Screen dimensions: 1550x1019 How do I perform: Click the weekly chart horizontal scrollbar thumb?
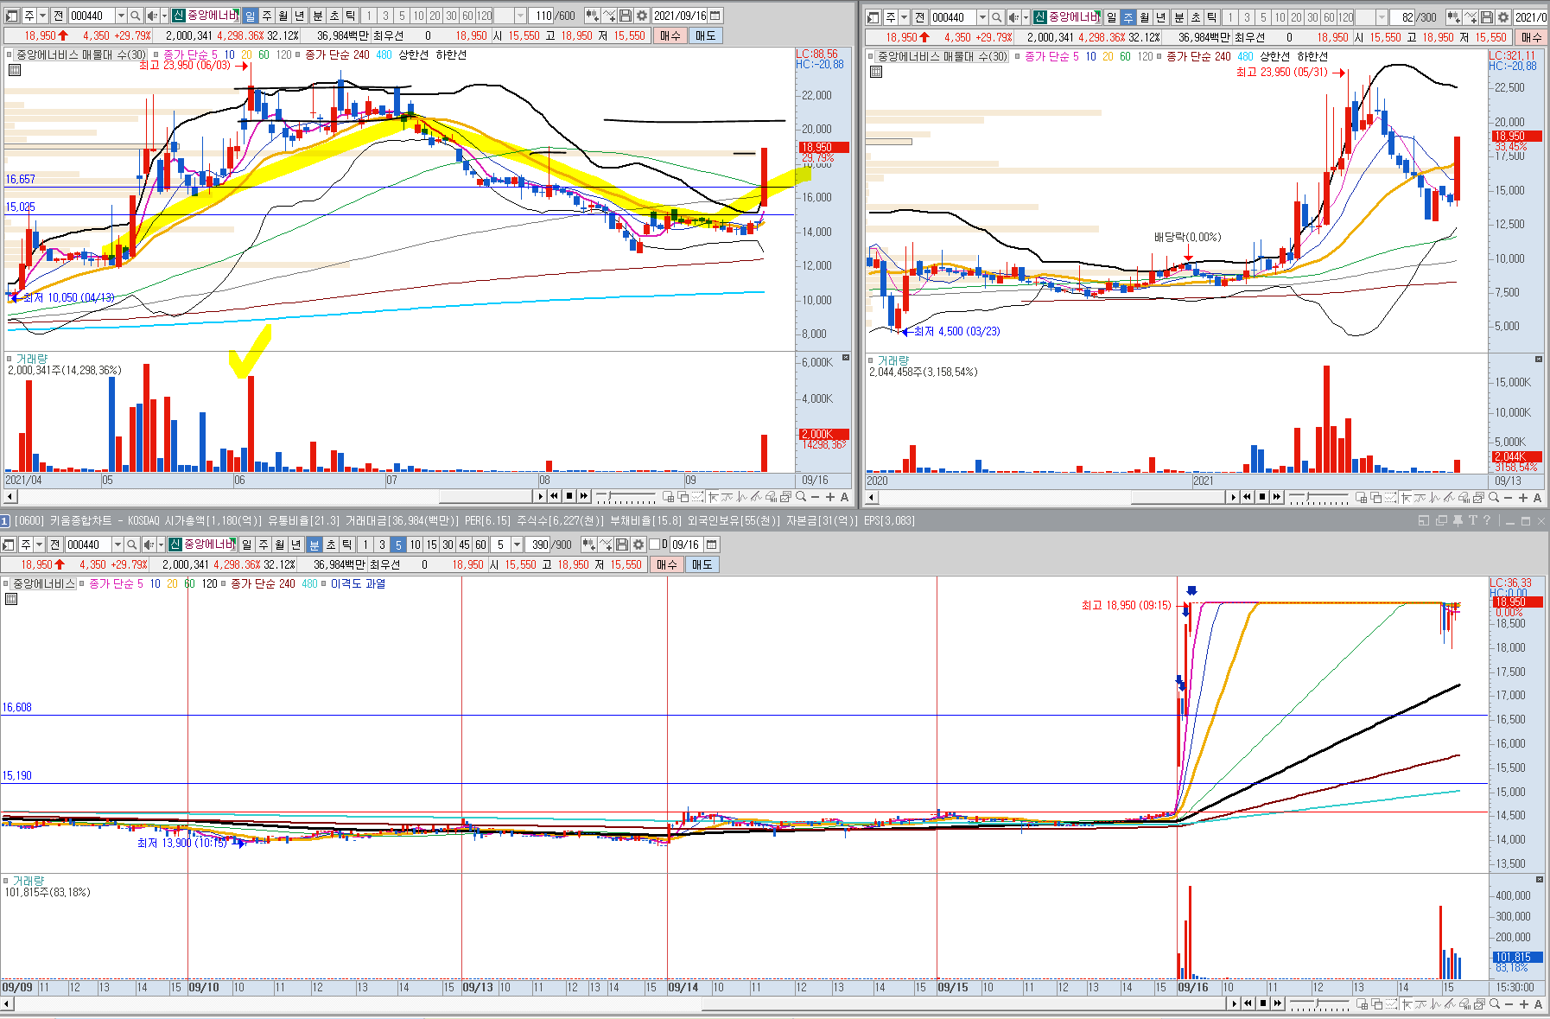coord(1179,498)
